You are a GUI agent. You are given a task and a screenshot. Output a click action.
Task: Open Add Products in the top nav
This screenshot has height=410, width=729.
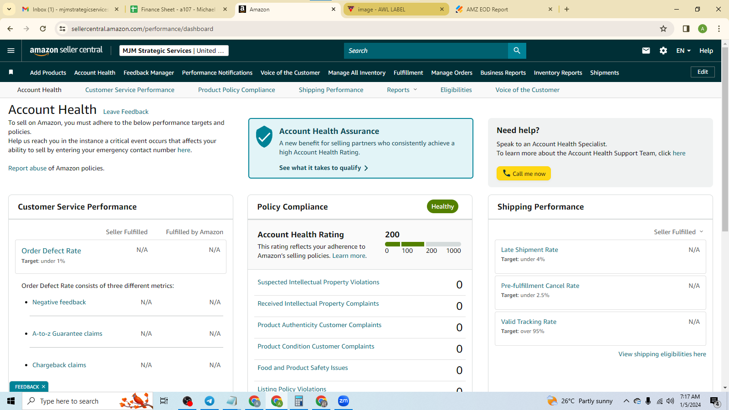pos(48,72)
